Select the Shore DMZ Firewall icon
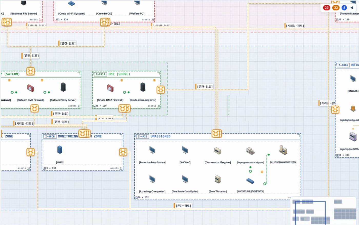This screenshot has height=225, width=359. click(x=110, y=88)
